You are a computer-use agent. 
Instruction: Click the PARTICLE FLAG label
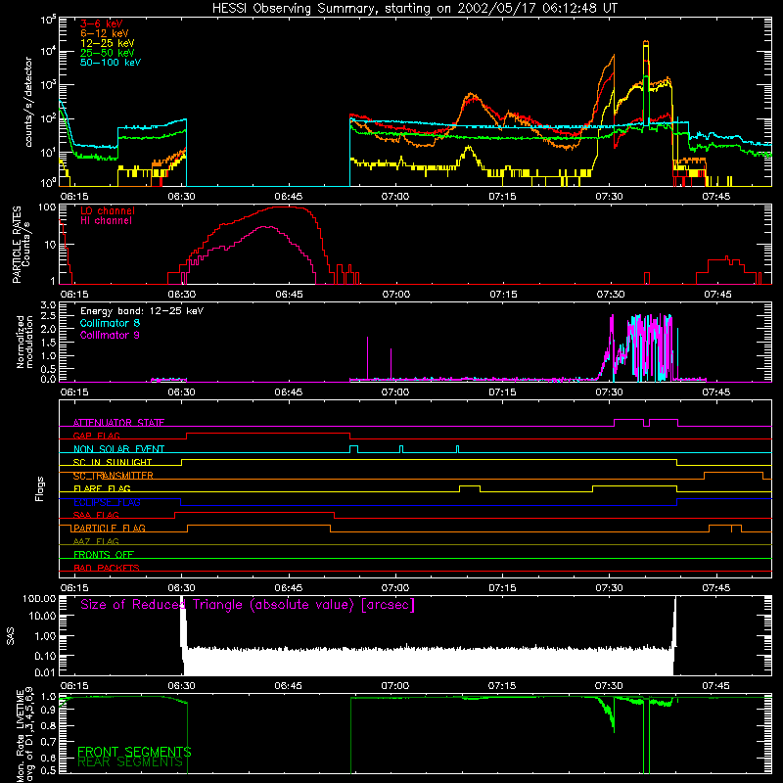click(109, 528)
